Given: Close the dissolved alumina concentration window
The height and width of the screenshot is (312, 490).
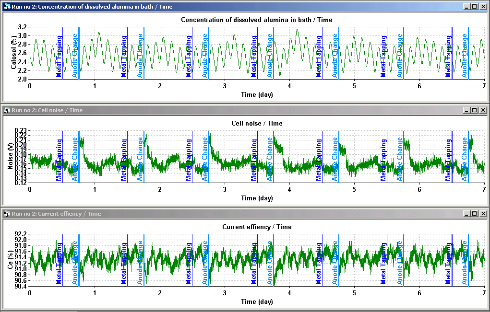Looking at the screenshot, I should pos(483,7).
